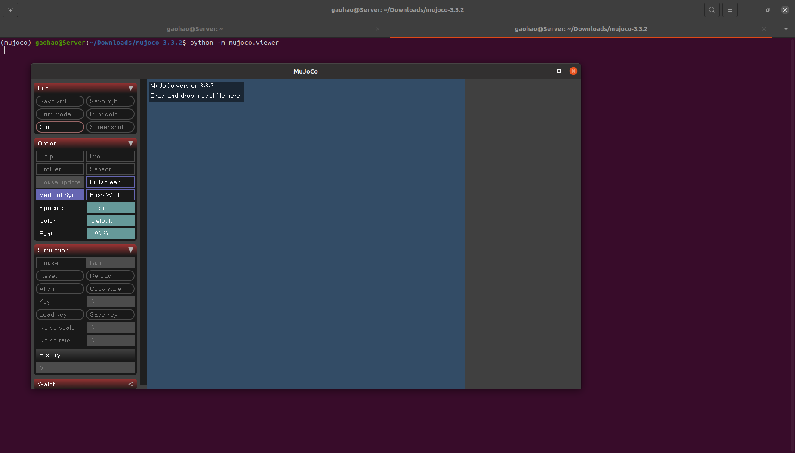This screenshot has height=453, width=795.
Task: Click the File section title
Action: click(43, 88)
